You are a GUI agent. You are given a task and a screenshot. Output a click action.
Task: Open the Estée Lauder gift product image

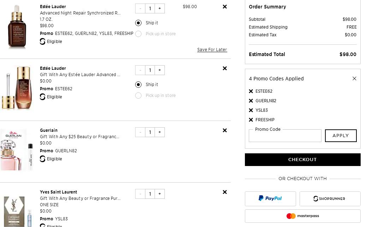(16, 88)
